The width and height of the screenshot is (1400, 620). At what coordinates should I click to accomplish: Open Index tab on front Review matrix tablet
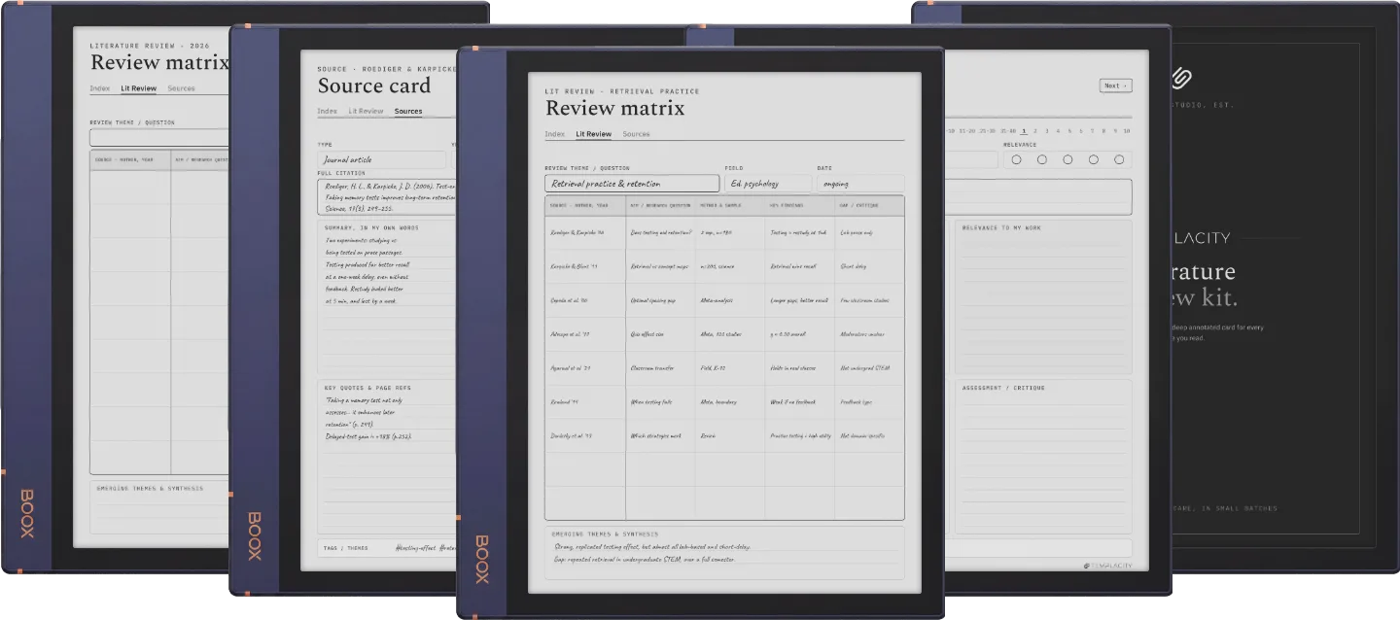click(555, 134)
